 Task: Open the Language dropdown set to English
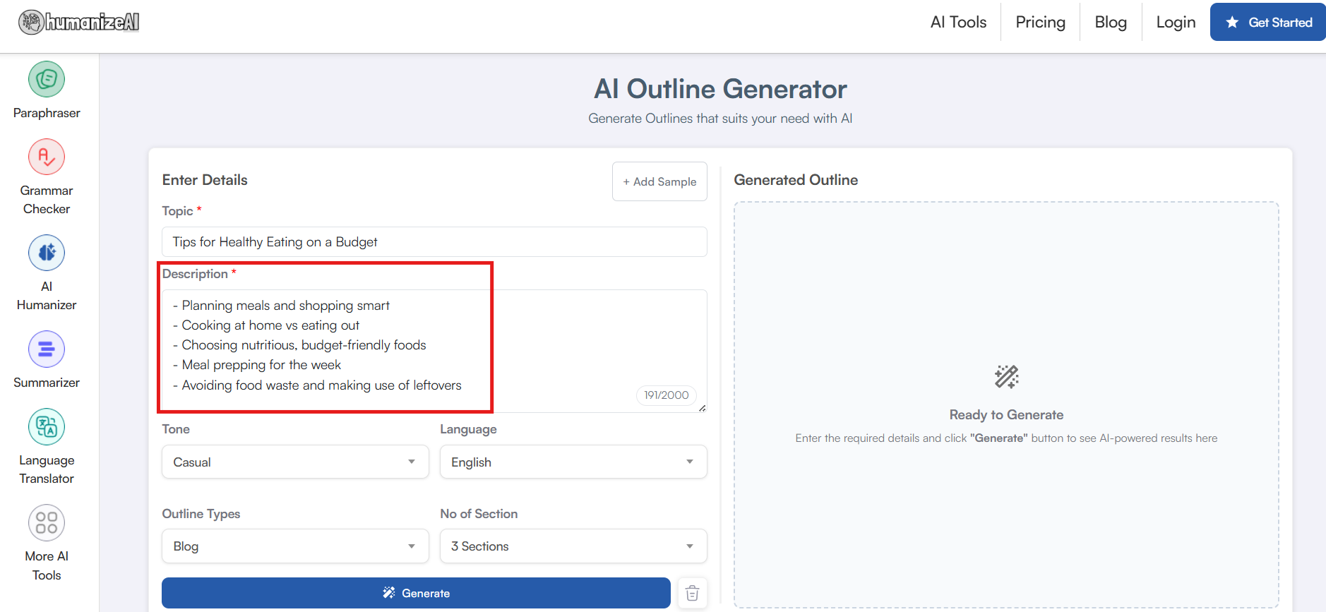573,462
